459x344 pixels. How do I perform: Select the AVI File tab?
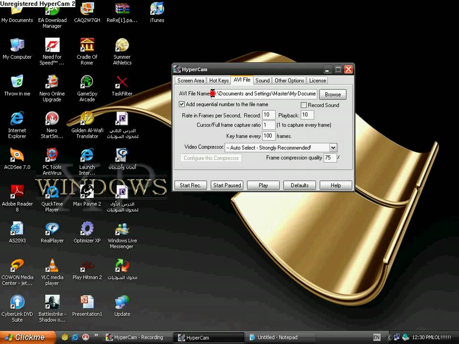242,80
